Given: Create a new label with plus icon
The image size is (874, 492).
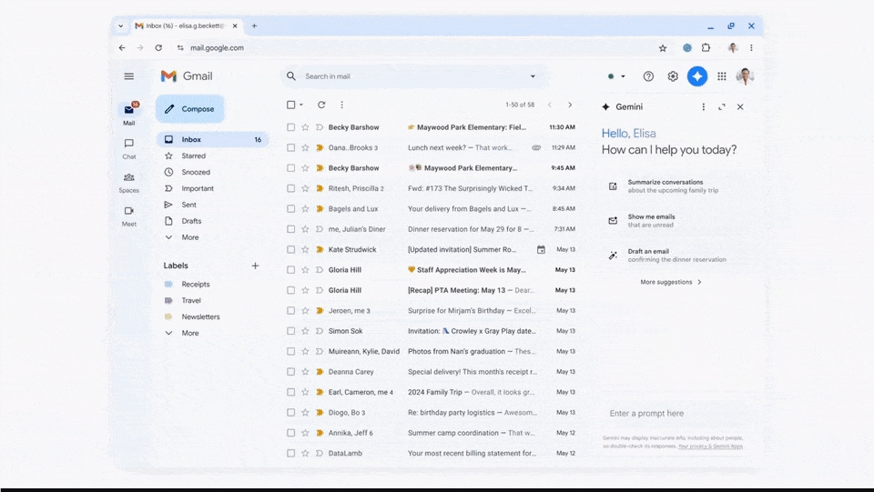Looking at the screenshot, I should coord(255,266).
